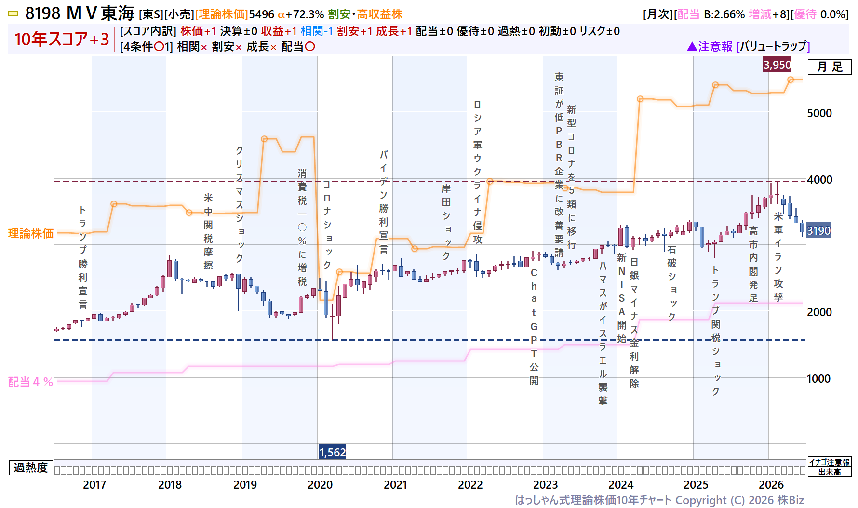The image size is (858, 508).
Task: Click the 成長+1 score item
Action: (394, 31)
